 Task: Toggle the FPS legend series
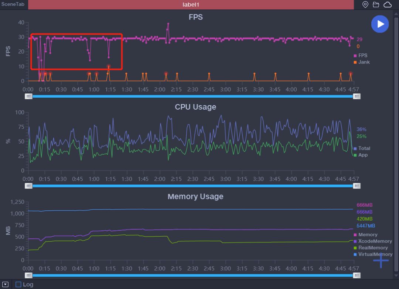pyautogui.click(x=360, y=55)
